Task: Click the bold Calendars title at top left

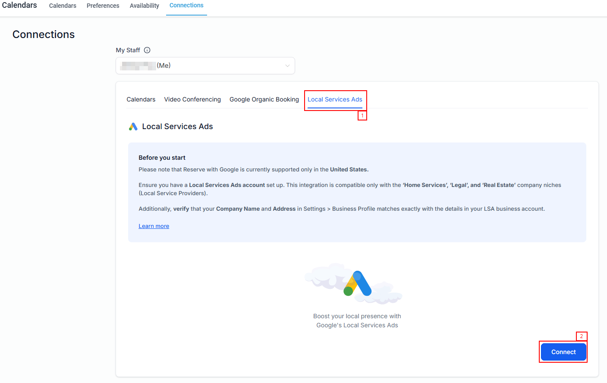Action: click(19, 5)
